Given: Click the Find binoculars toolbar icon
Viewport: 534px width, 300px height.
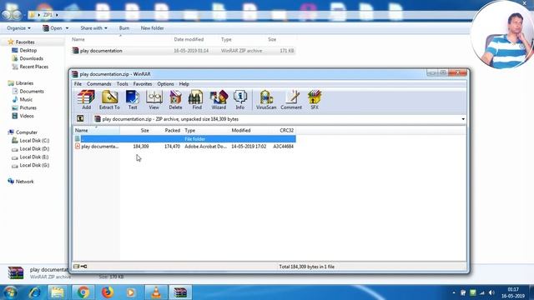Looking at the screenshot, I should click(x=197, y=100).
